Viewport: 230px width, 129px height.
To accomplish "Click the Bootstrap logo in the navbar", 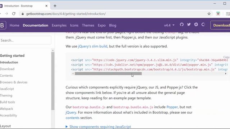I will pos(3,25).
